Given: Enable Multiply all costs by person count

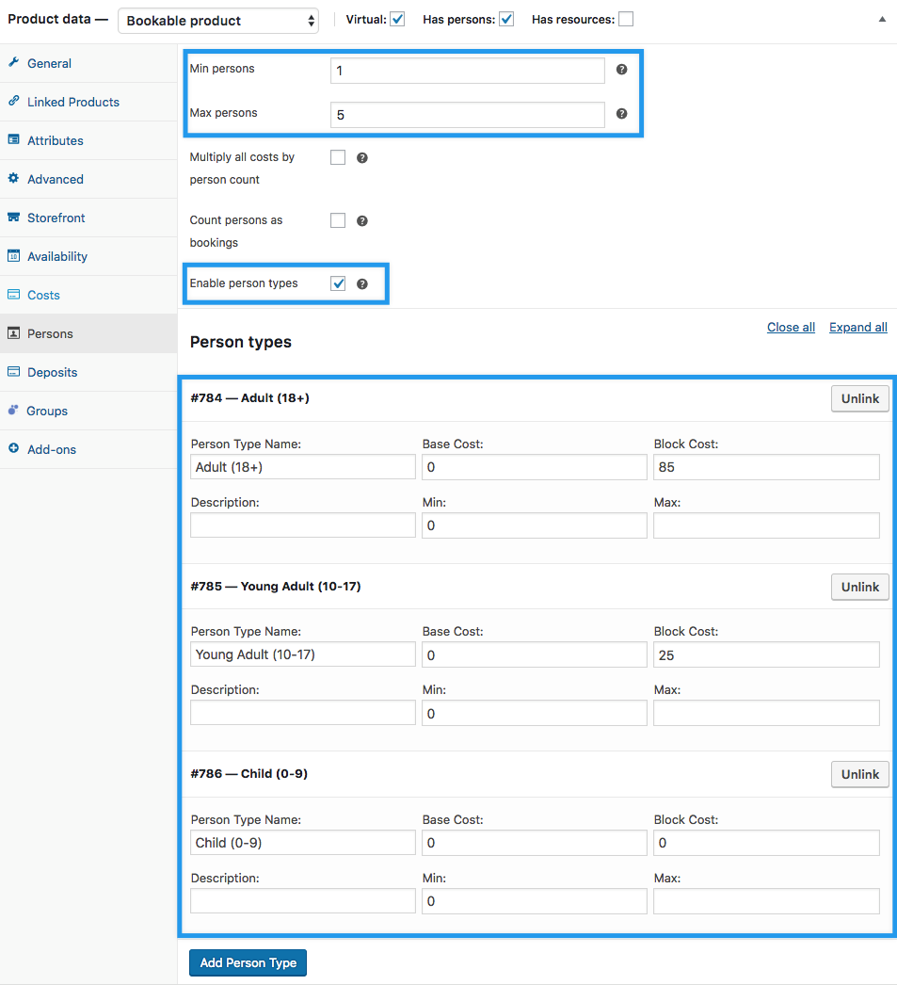Looking at the screenshot, I should pos(338,158).
